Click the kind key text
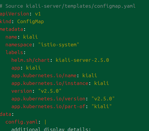Image resolution: width=149 pixels, height=131 pixels. pyautogui.click(x=6, y=21)
